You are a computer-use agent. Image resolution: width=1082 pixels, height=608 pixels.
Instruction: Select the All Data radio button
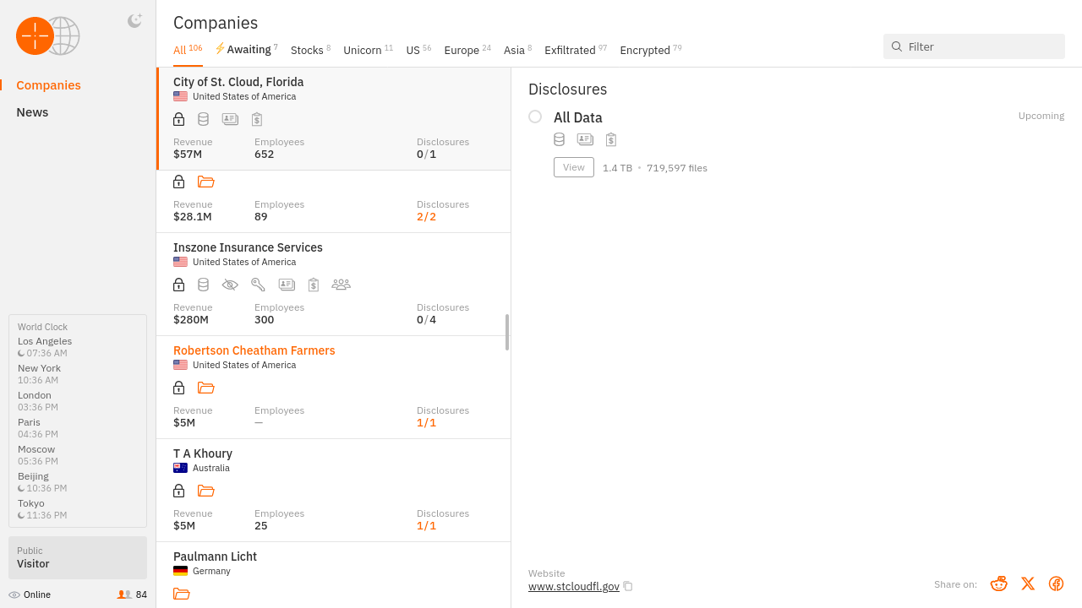(x=535, y=117)
